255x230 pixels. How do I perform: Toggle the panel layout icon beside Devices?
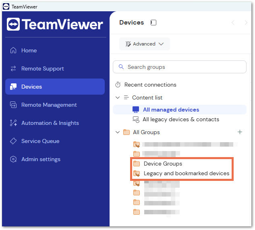tap(153, 23)
